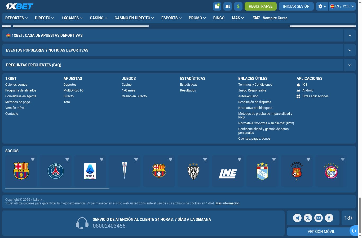This screenshot has width=362, height=238.
Task: Open CASINO EN DIRECTO menu
Action: point(134,18)
